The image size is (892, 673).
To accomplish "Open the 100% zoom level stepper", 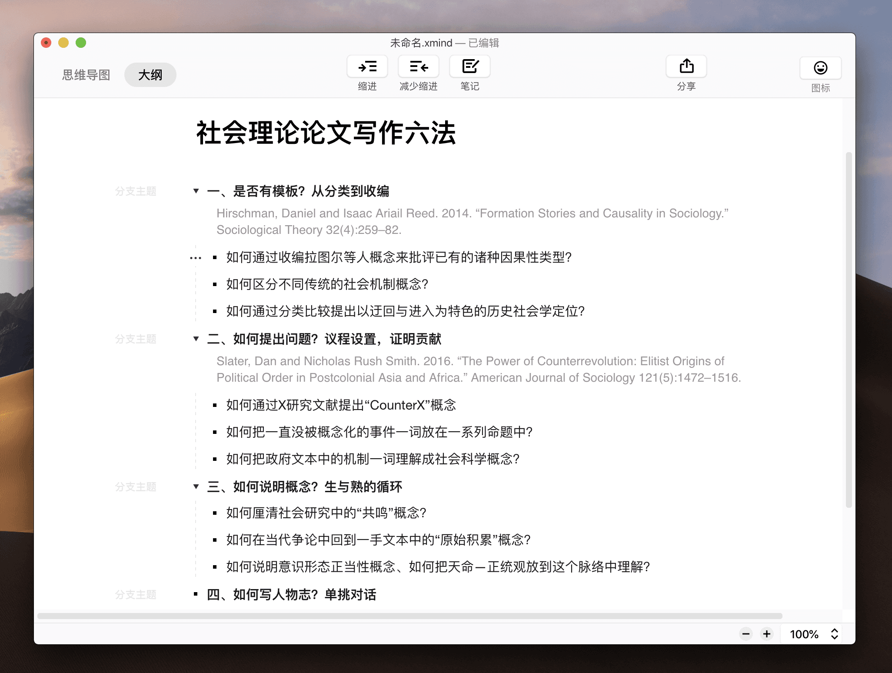I will [x=834, y=634].
